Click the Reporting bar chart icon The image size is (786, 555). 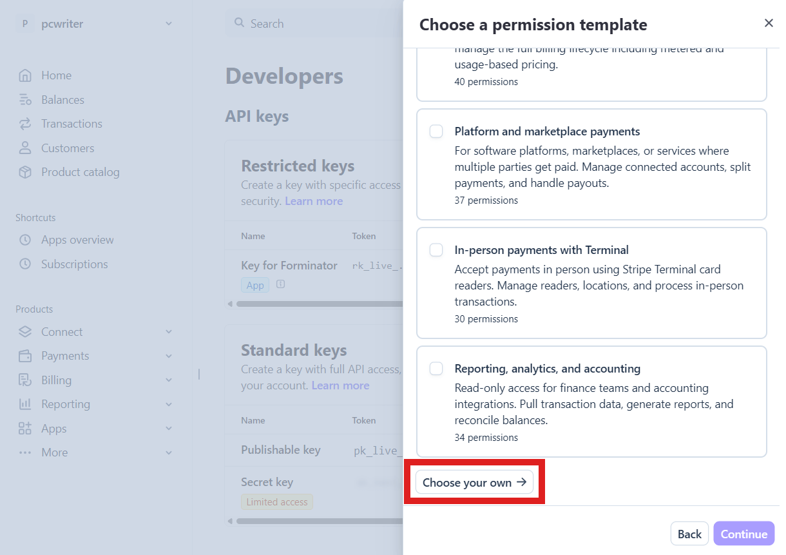[25, 404]
